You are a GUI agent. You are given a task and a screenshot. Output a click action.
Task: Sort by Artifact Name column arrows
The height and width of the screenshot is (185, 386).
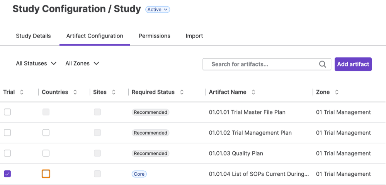click(x=253, y=92)
